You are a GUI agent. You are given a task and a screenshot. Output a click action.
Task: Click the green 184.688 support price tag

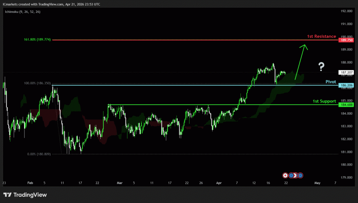pyautogui.click(x=346, y=104)
